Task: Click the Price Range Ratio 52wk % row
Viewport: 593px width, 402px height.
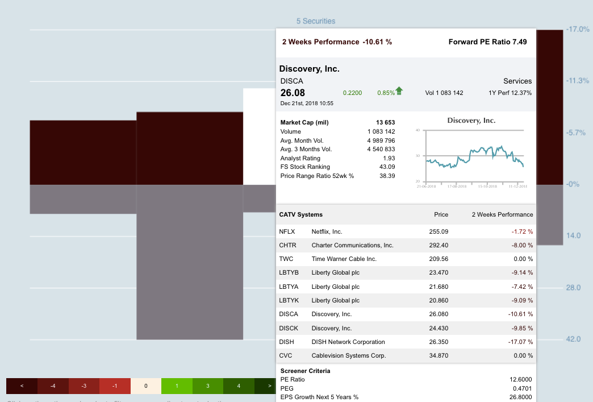Action: pyautogui.click(x=337, y=176)
